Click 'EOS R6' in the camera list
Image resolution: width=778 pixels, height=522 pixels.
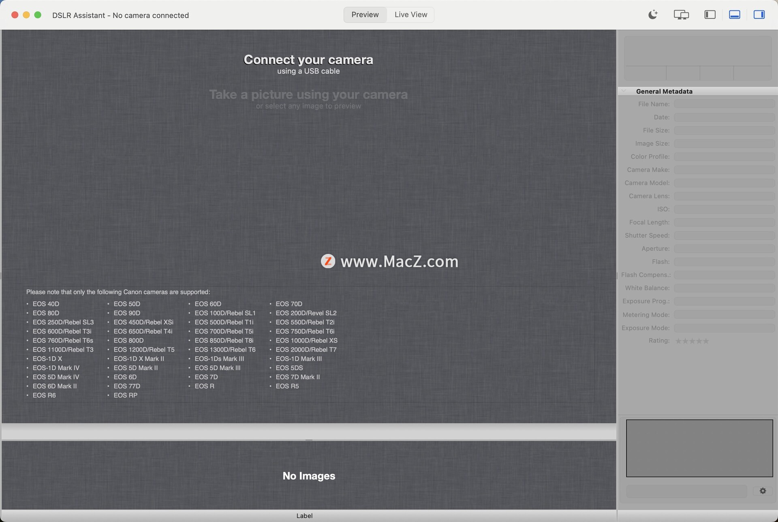(44, 395)
